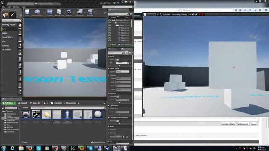
Task: Click the Add New button
Action: (9, 103)
